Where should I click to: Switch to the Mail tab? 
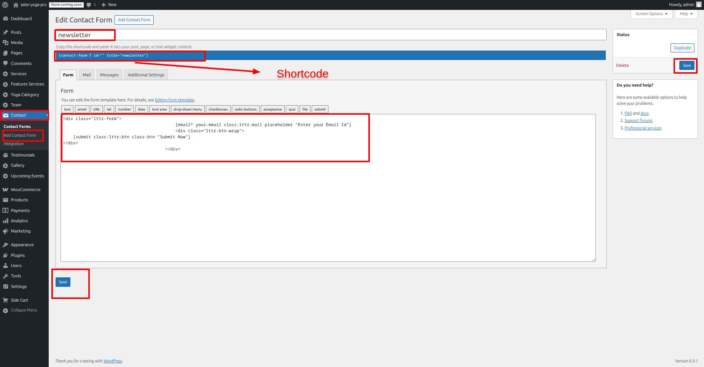pos(86,75)
